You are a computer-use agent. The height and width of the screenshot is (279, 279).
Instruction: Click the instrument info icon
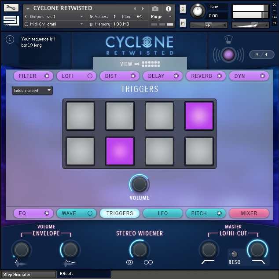168,8
